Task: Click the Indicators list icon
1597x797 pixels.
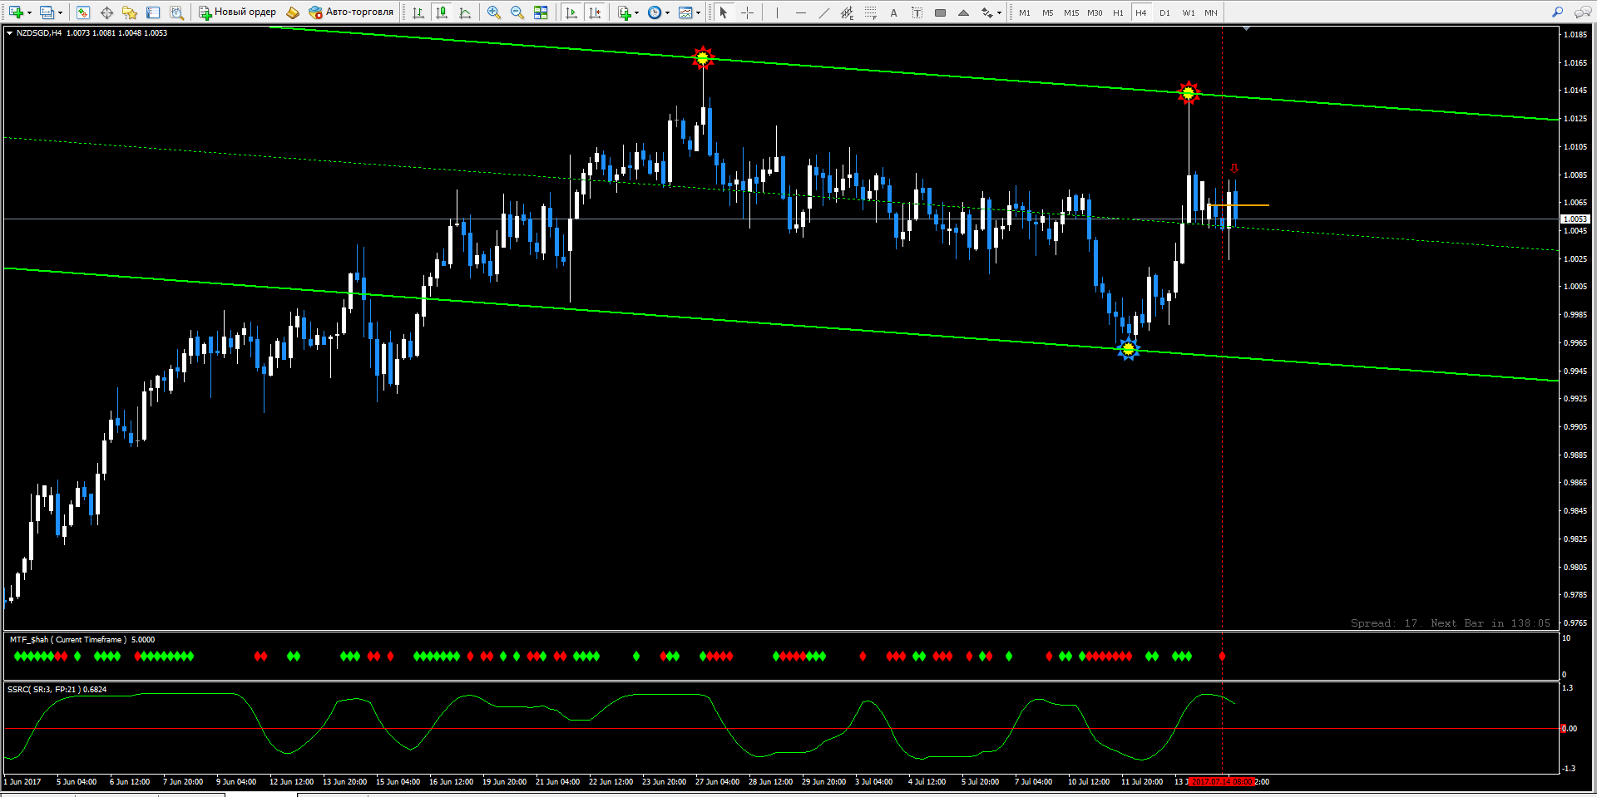Action: coord(625,12)
